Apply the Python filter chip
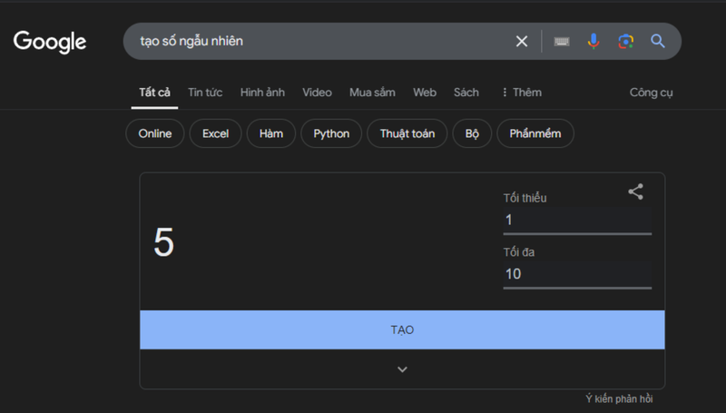 pyautogui.click(x=331, y=133)
